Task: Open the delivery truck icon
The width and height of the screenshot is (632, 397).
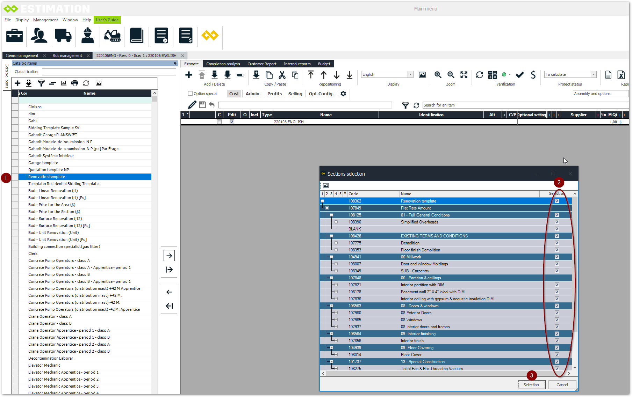Action: (63, 36)
